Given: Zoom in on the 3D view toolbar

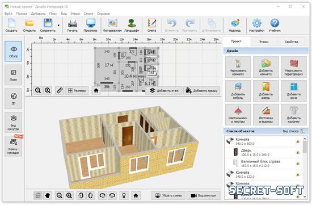Looking at the screenshot, I should tap(69, 195).
